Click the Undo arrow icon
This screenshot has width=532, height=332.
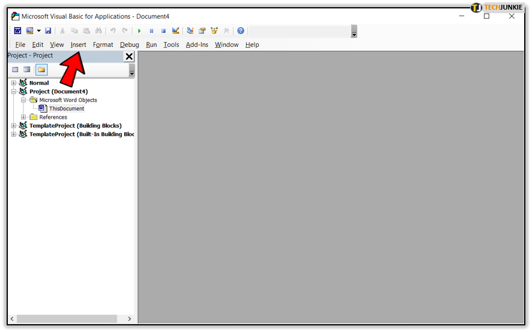[x=113, y=31]
